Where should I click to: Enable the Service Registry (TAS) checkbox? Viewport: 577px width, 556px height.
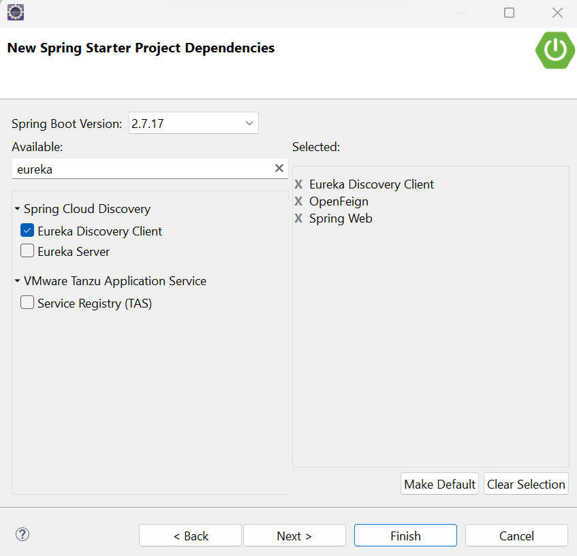[27, 303]
